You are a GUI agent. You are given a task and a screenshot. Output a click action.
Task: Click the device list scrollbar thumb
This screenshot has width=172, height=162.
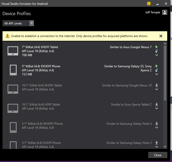(x=165, y=73)
